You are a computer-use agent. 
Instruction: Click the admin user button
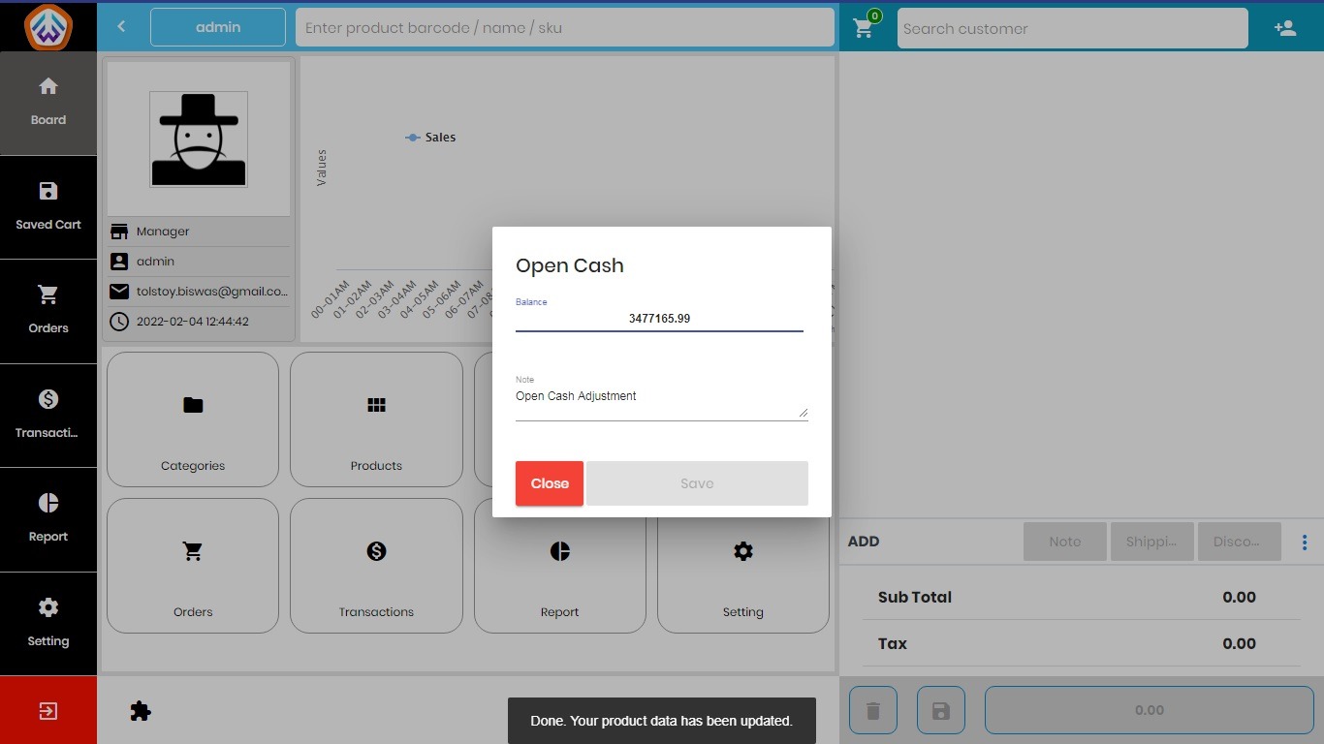[218, 27]
